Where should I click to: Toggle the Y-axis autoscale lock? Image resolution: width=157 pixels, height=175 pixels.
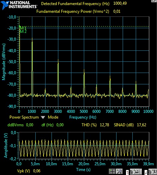[150, 172]
